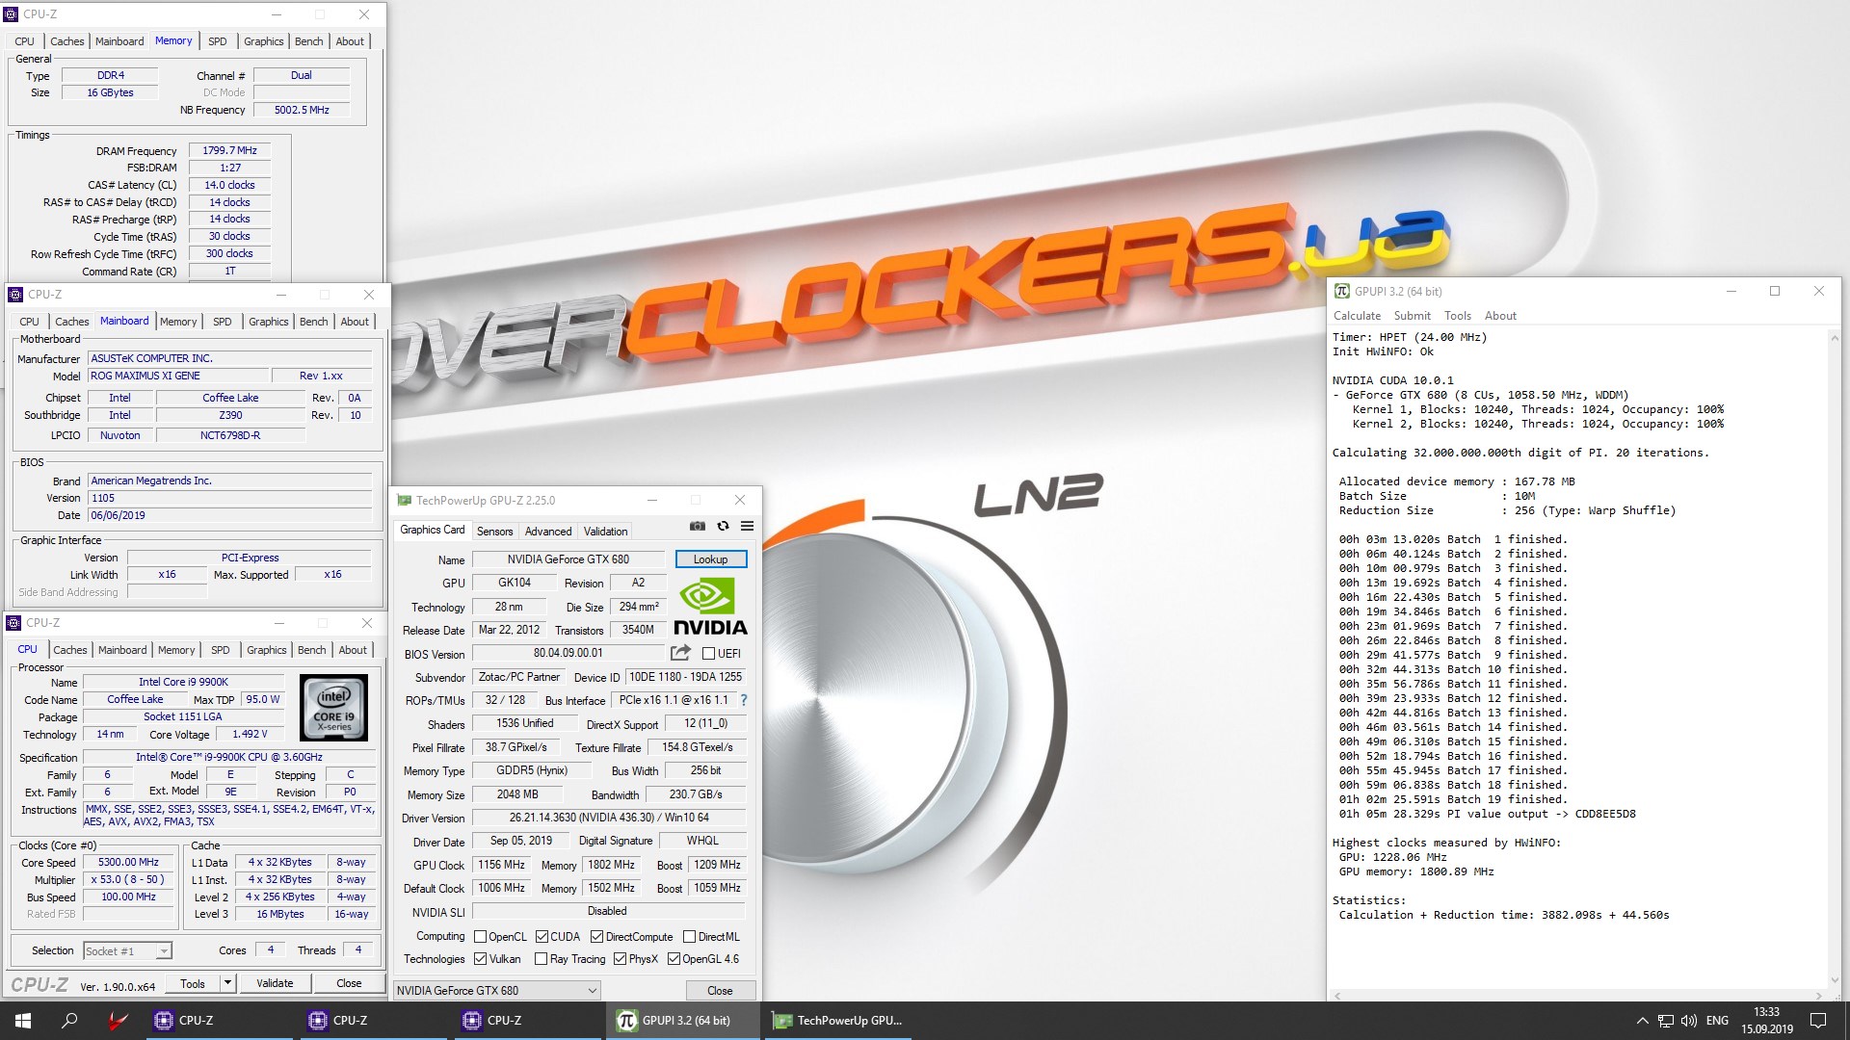Click the GPU-Z window title icon

[x=404, y=501]
